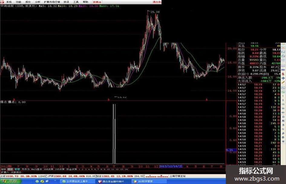Click the 大宗流入 row in quote panel
Viewport: 286px width, 184px height.
point(259,81)
